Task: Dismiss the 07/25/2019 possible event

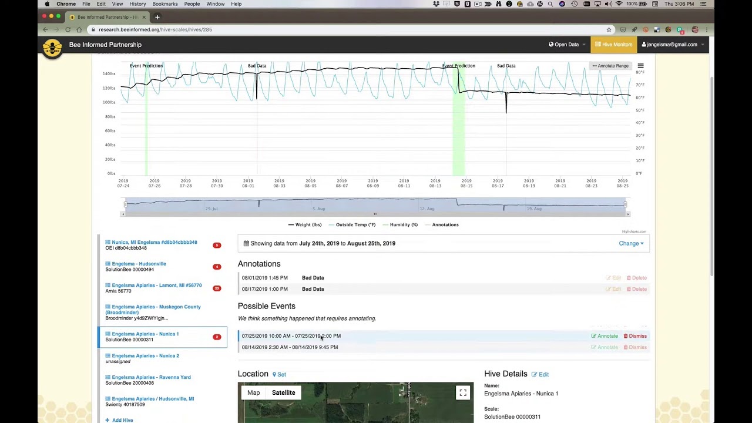Action: click(635, 336)
